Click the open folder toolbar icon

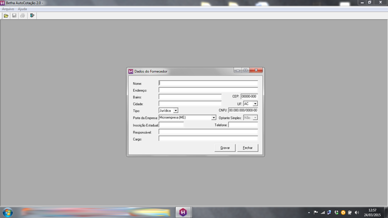[6, 16]
